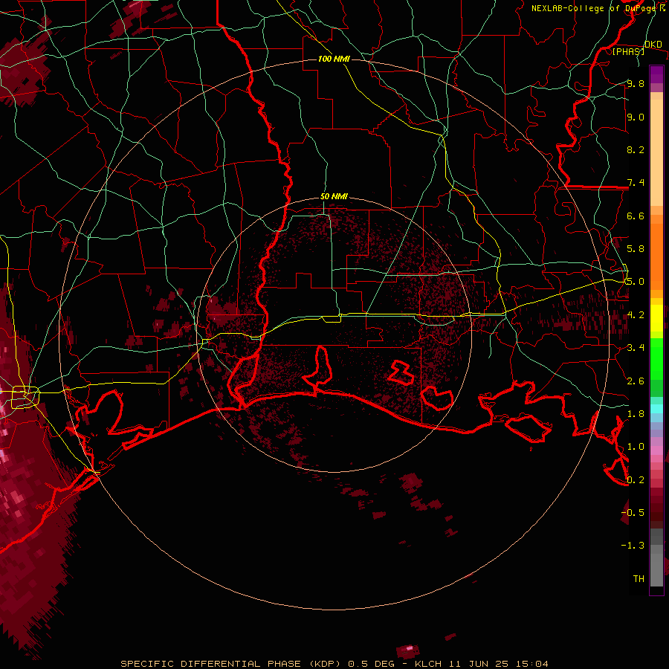The height and width of the screenshot is (669, 669).
Task: Click the 5.0 legend value
Action: pos(636,282)
